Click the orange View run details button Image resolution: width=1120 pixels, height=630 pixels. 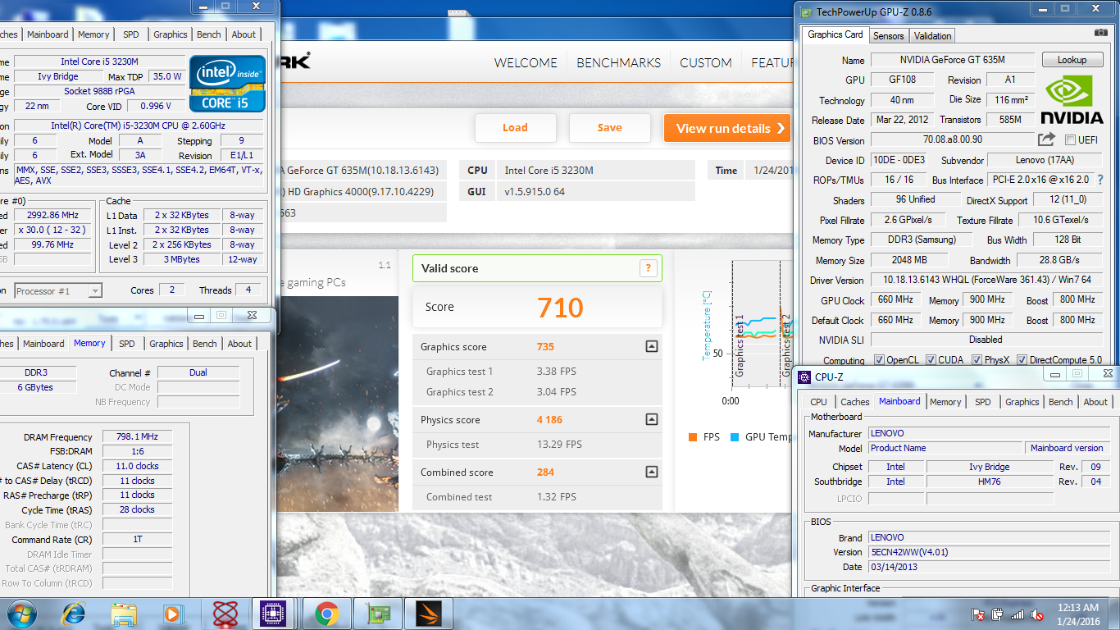tap(726, 128)
